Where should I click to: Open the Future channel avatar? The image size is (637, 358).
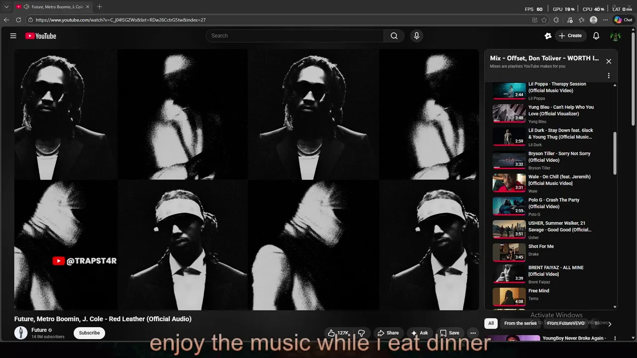(x=21, y=333)
